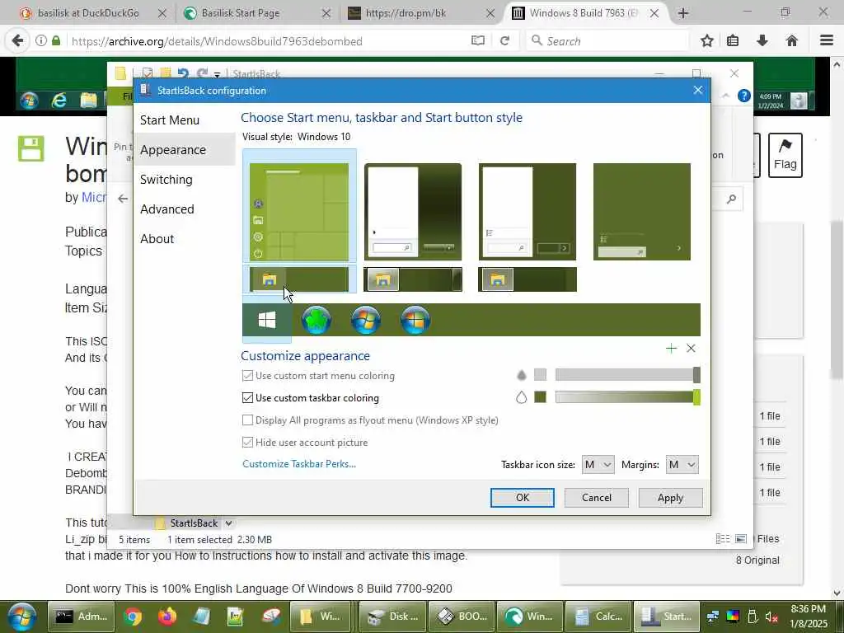The width and height of the screenshot is (844, 633).
Task: Toggle reader view icon in address bar
Action: (478, 40)
